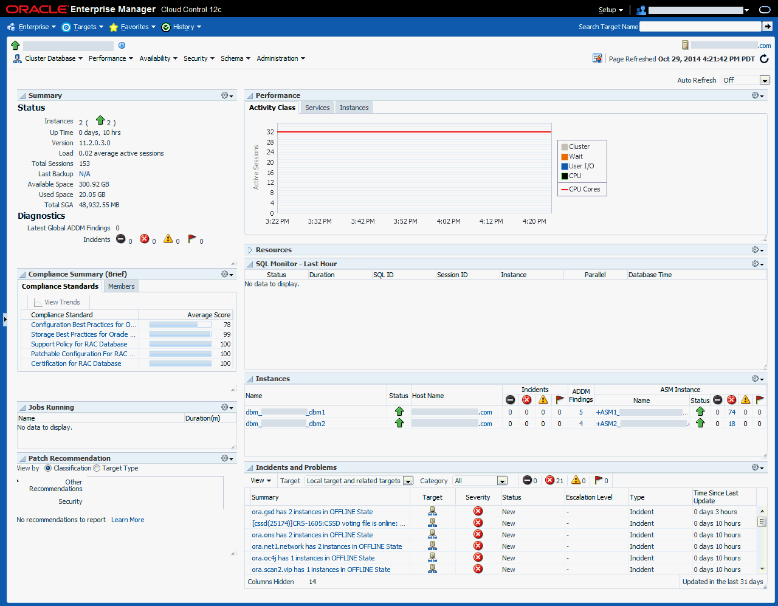Image resolution: width=778 pixels, height=606 pixels.
Task: Click the page refresh circular arrow icon
Action: 764,59
